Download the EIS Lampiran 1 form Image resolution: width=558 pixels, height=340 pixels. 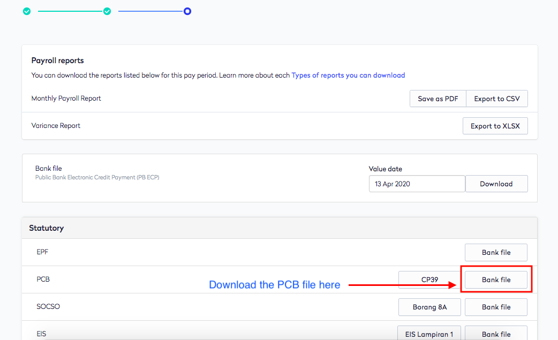point(429,333)
